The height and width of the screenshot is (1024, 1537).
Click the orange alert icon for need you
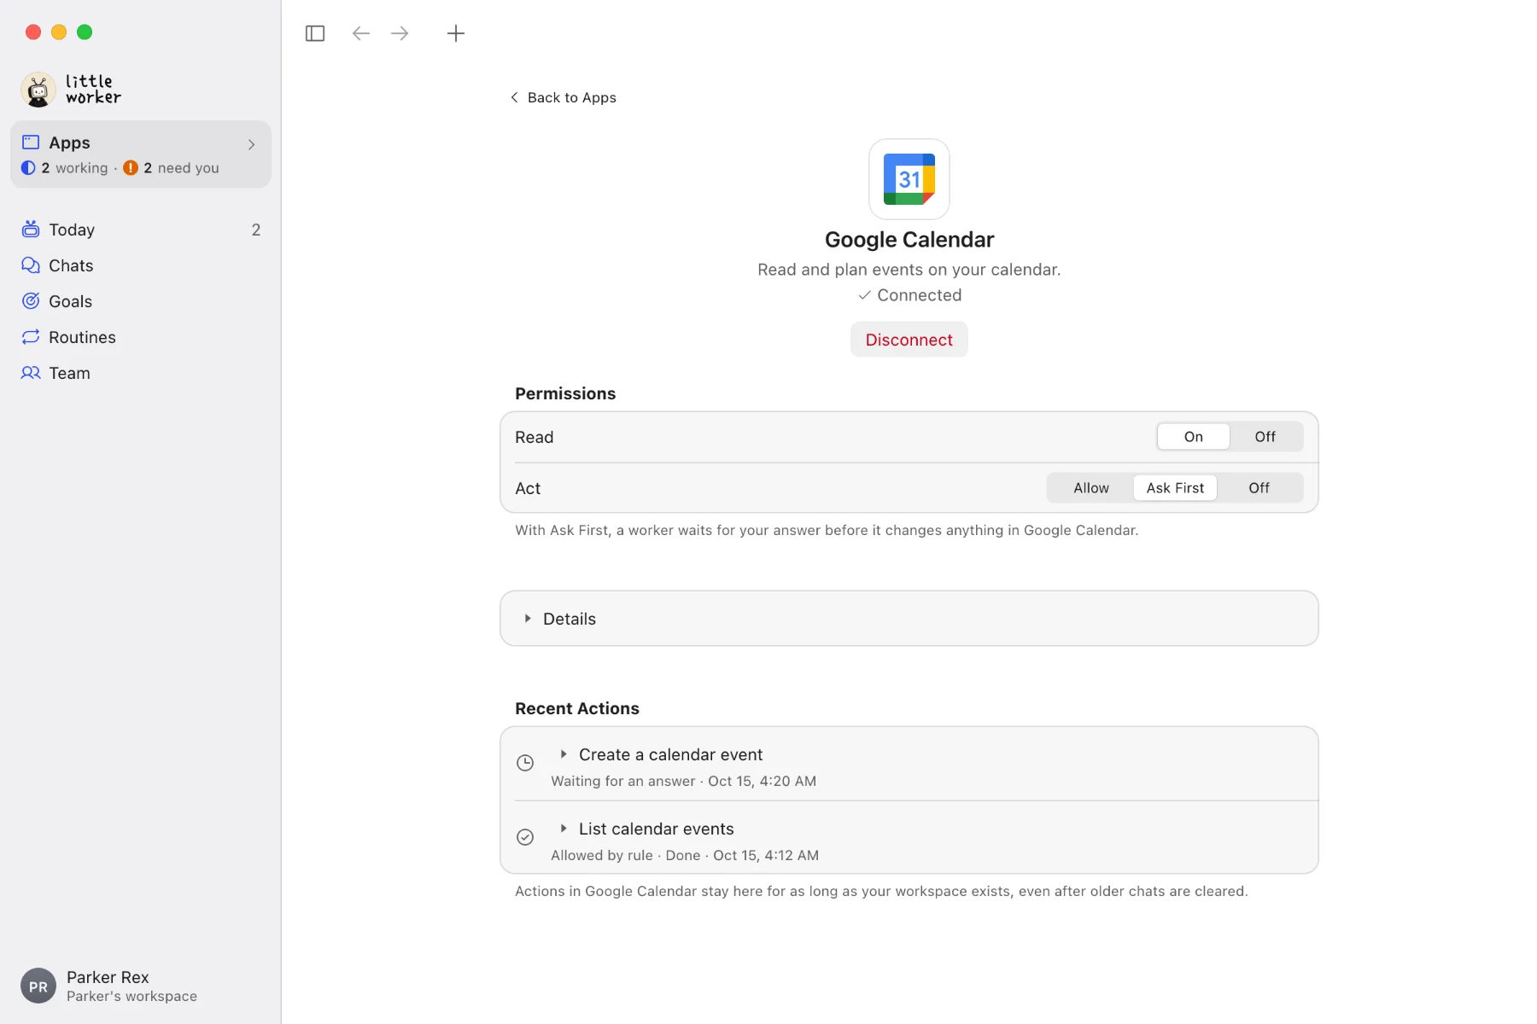click(131, 168)
